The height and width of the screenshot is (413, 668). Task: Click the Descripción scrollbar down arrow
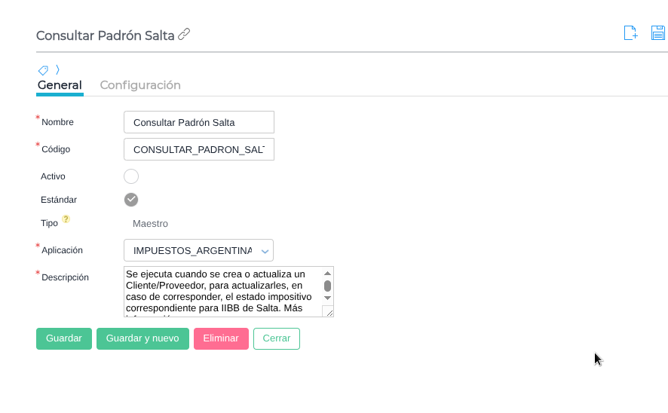[327, 298]
